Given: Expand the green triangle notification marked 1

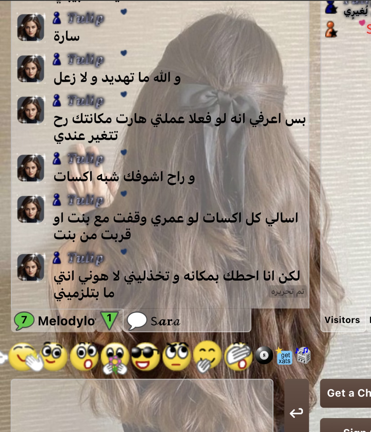Looking at the screenshot, I should [x=109, y=320].
